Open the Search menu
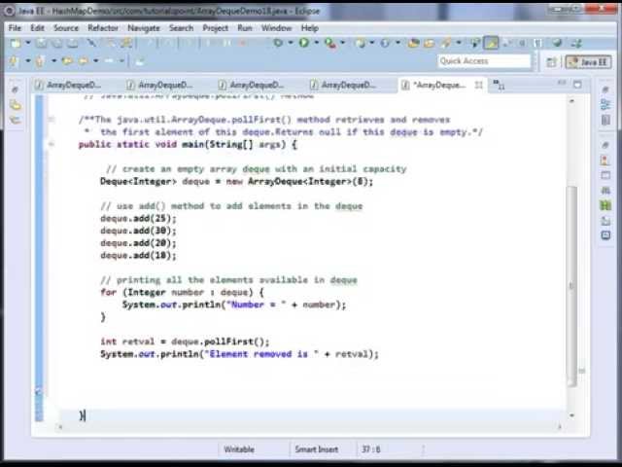The image size is (622, 467). point(182,28)
